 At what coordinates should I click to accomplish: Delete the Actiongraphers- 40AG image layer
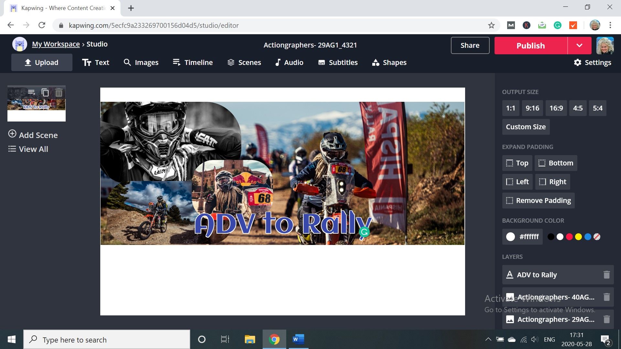coord(606,297)
